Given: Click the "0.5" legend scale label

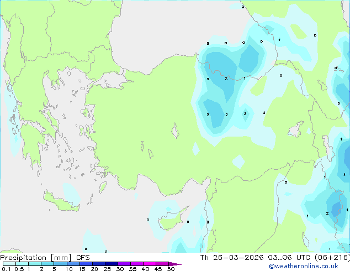Looking at the screenshot, I should (19, 269).
